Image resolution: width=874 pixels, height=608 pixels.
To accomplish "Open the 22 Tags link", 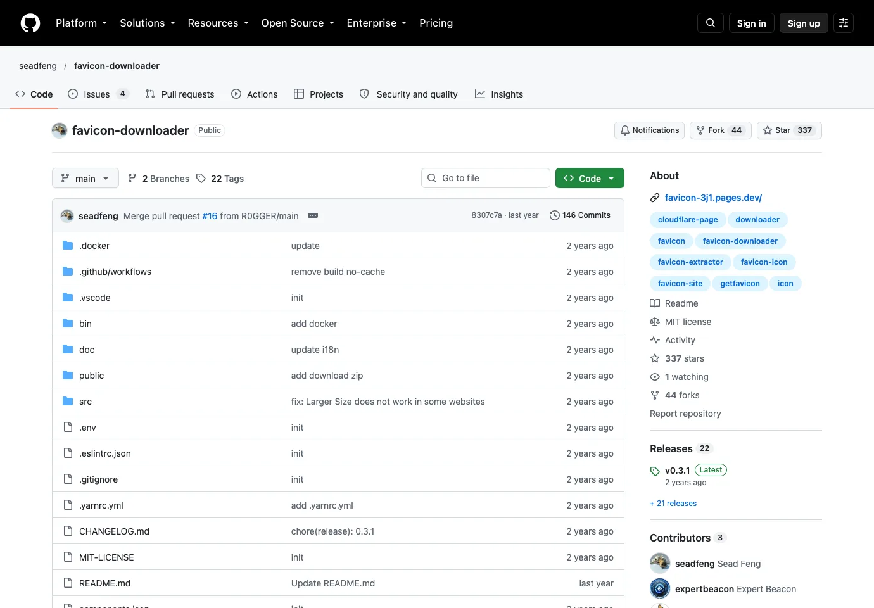I will pyautogui.click(x=220, y=179).
